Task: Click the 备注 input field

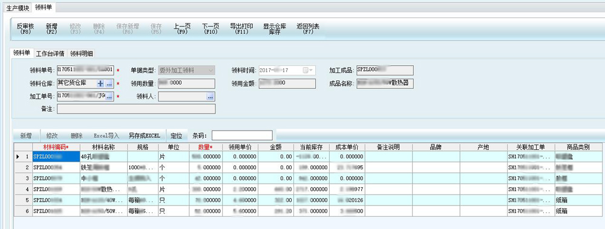Action: click(136, 109)
